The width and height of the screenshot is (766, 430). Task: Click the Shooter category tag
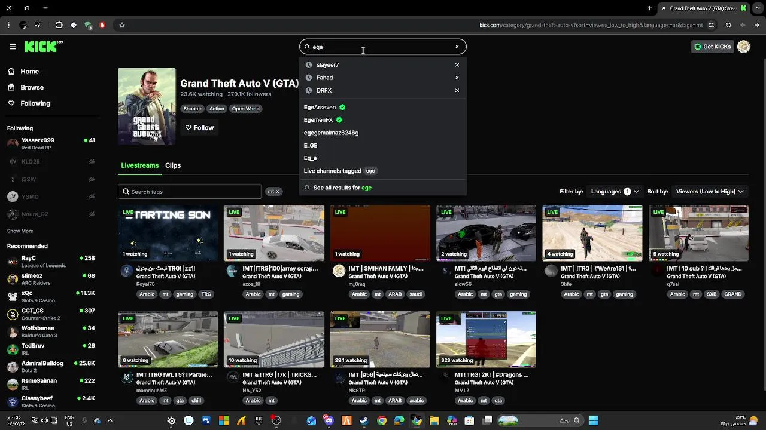192,109
